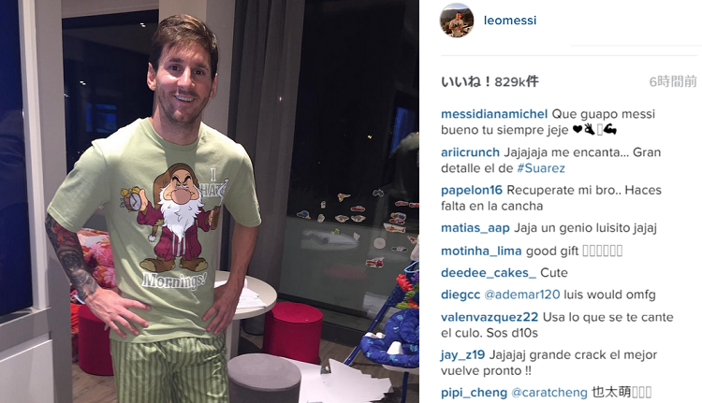Open diegcc's profile
The height and width of the screenshot is (403, 702).
pos(461,295)
